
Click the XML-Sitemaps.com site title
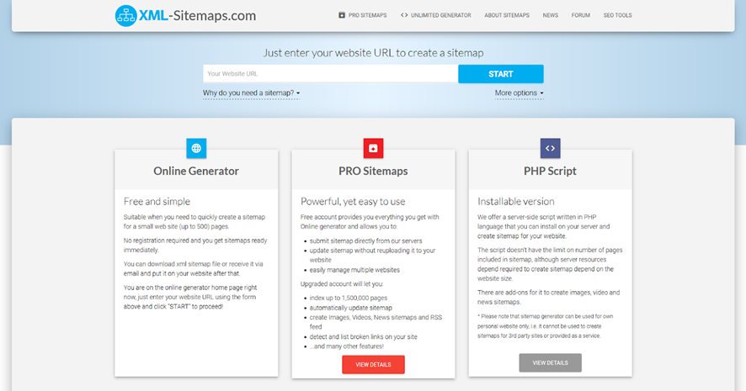click(x=197, y=16)
